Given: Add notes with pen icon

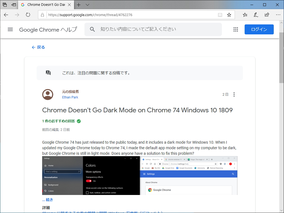Looking at the screenshot, I should tap(256, 15).
